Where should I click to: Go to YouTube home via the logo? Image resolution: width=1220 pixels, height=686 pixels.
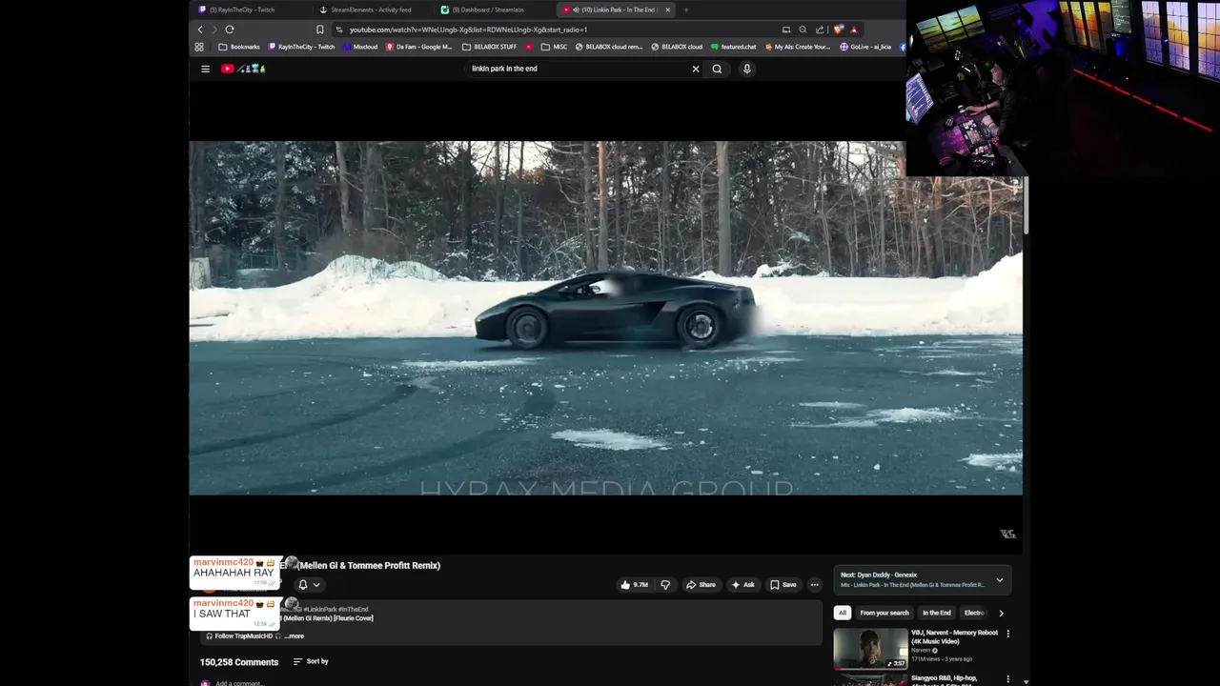pyautogui.click(x=243, y=69)
